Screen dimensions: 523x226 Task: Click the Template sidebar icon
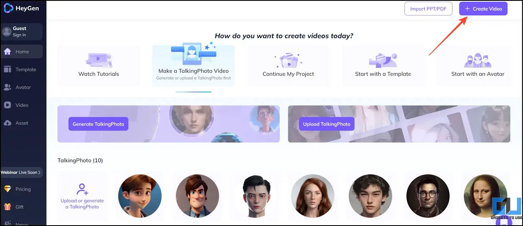click(7, 70)
